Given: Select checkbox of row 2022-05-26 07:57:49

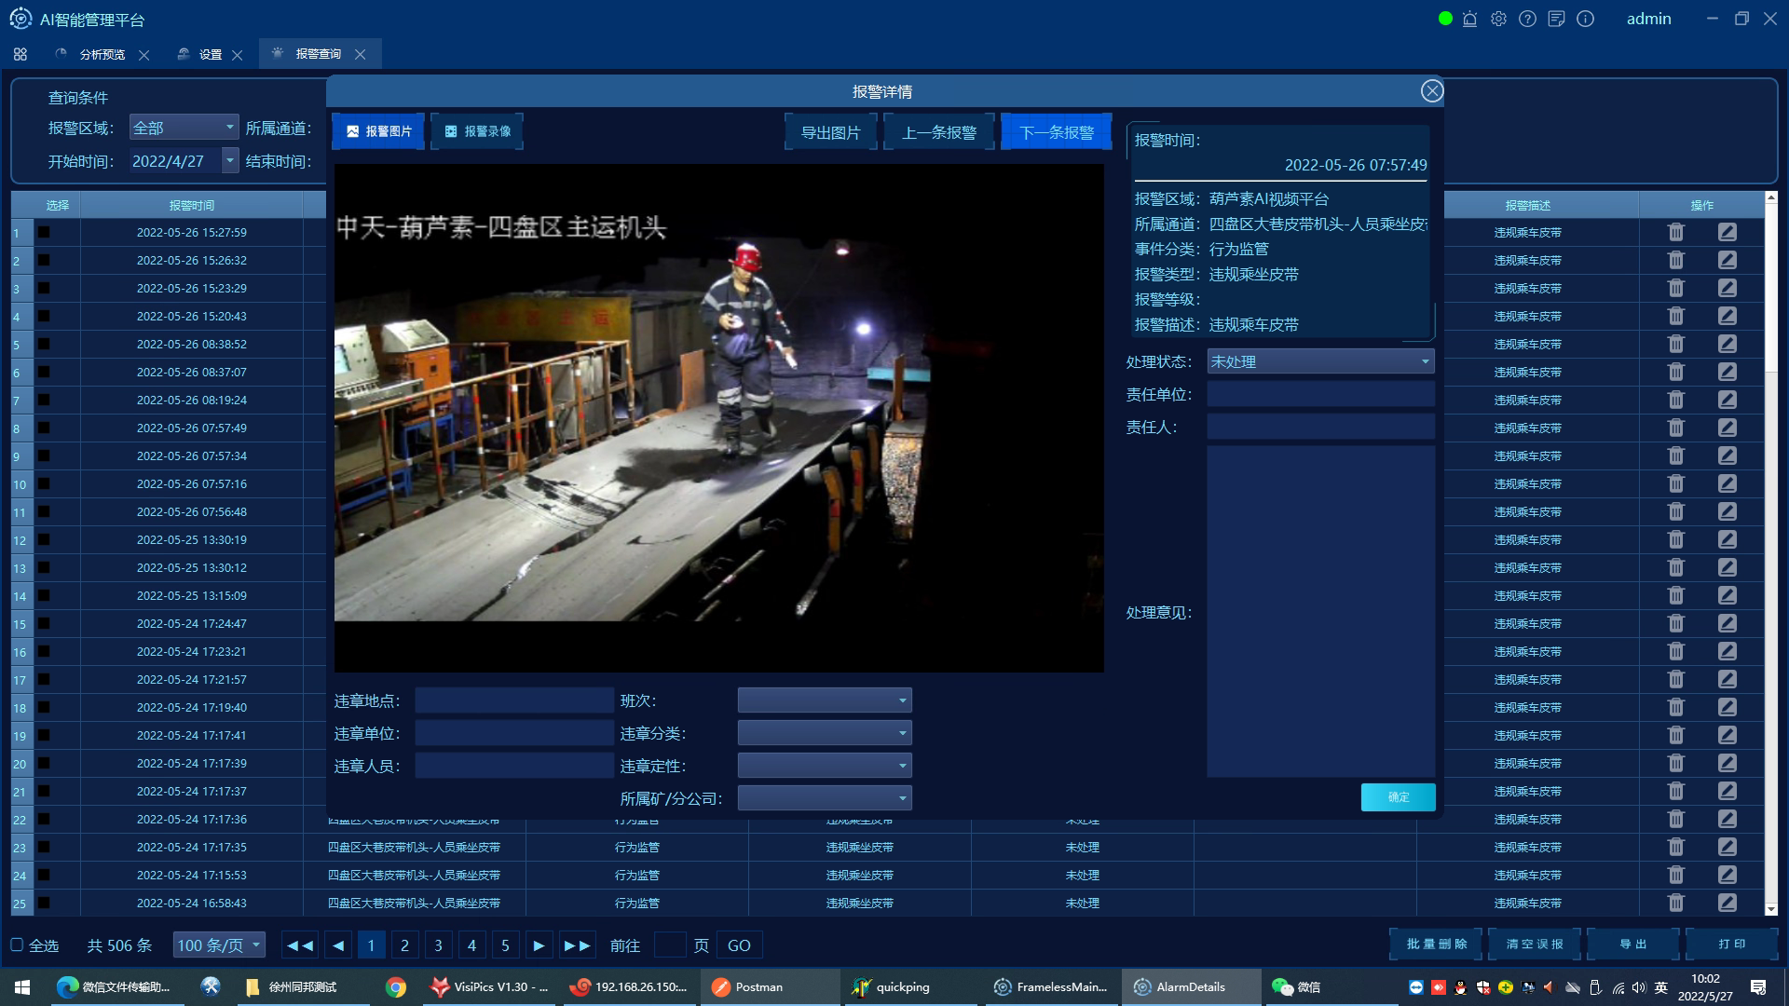Looking at the screenshot, I should click(44, 428).
